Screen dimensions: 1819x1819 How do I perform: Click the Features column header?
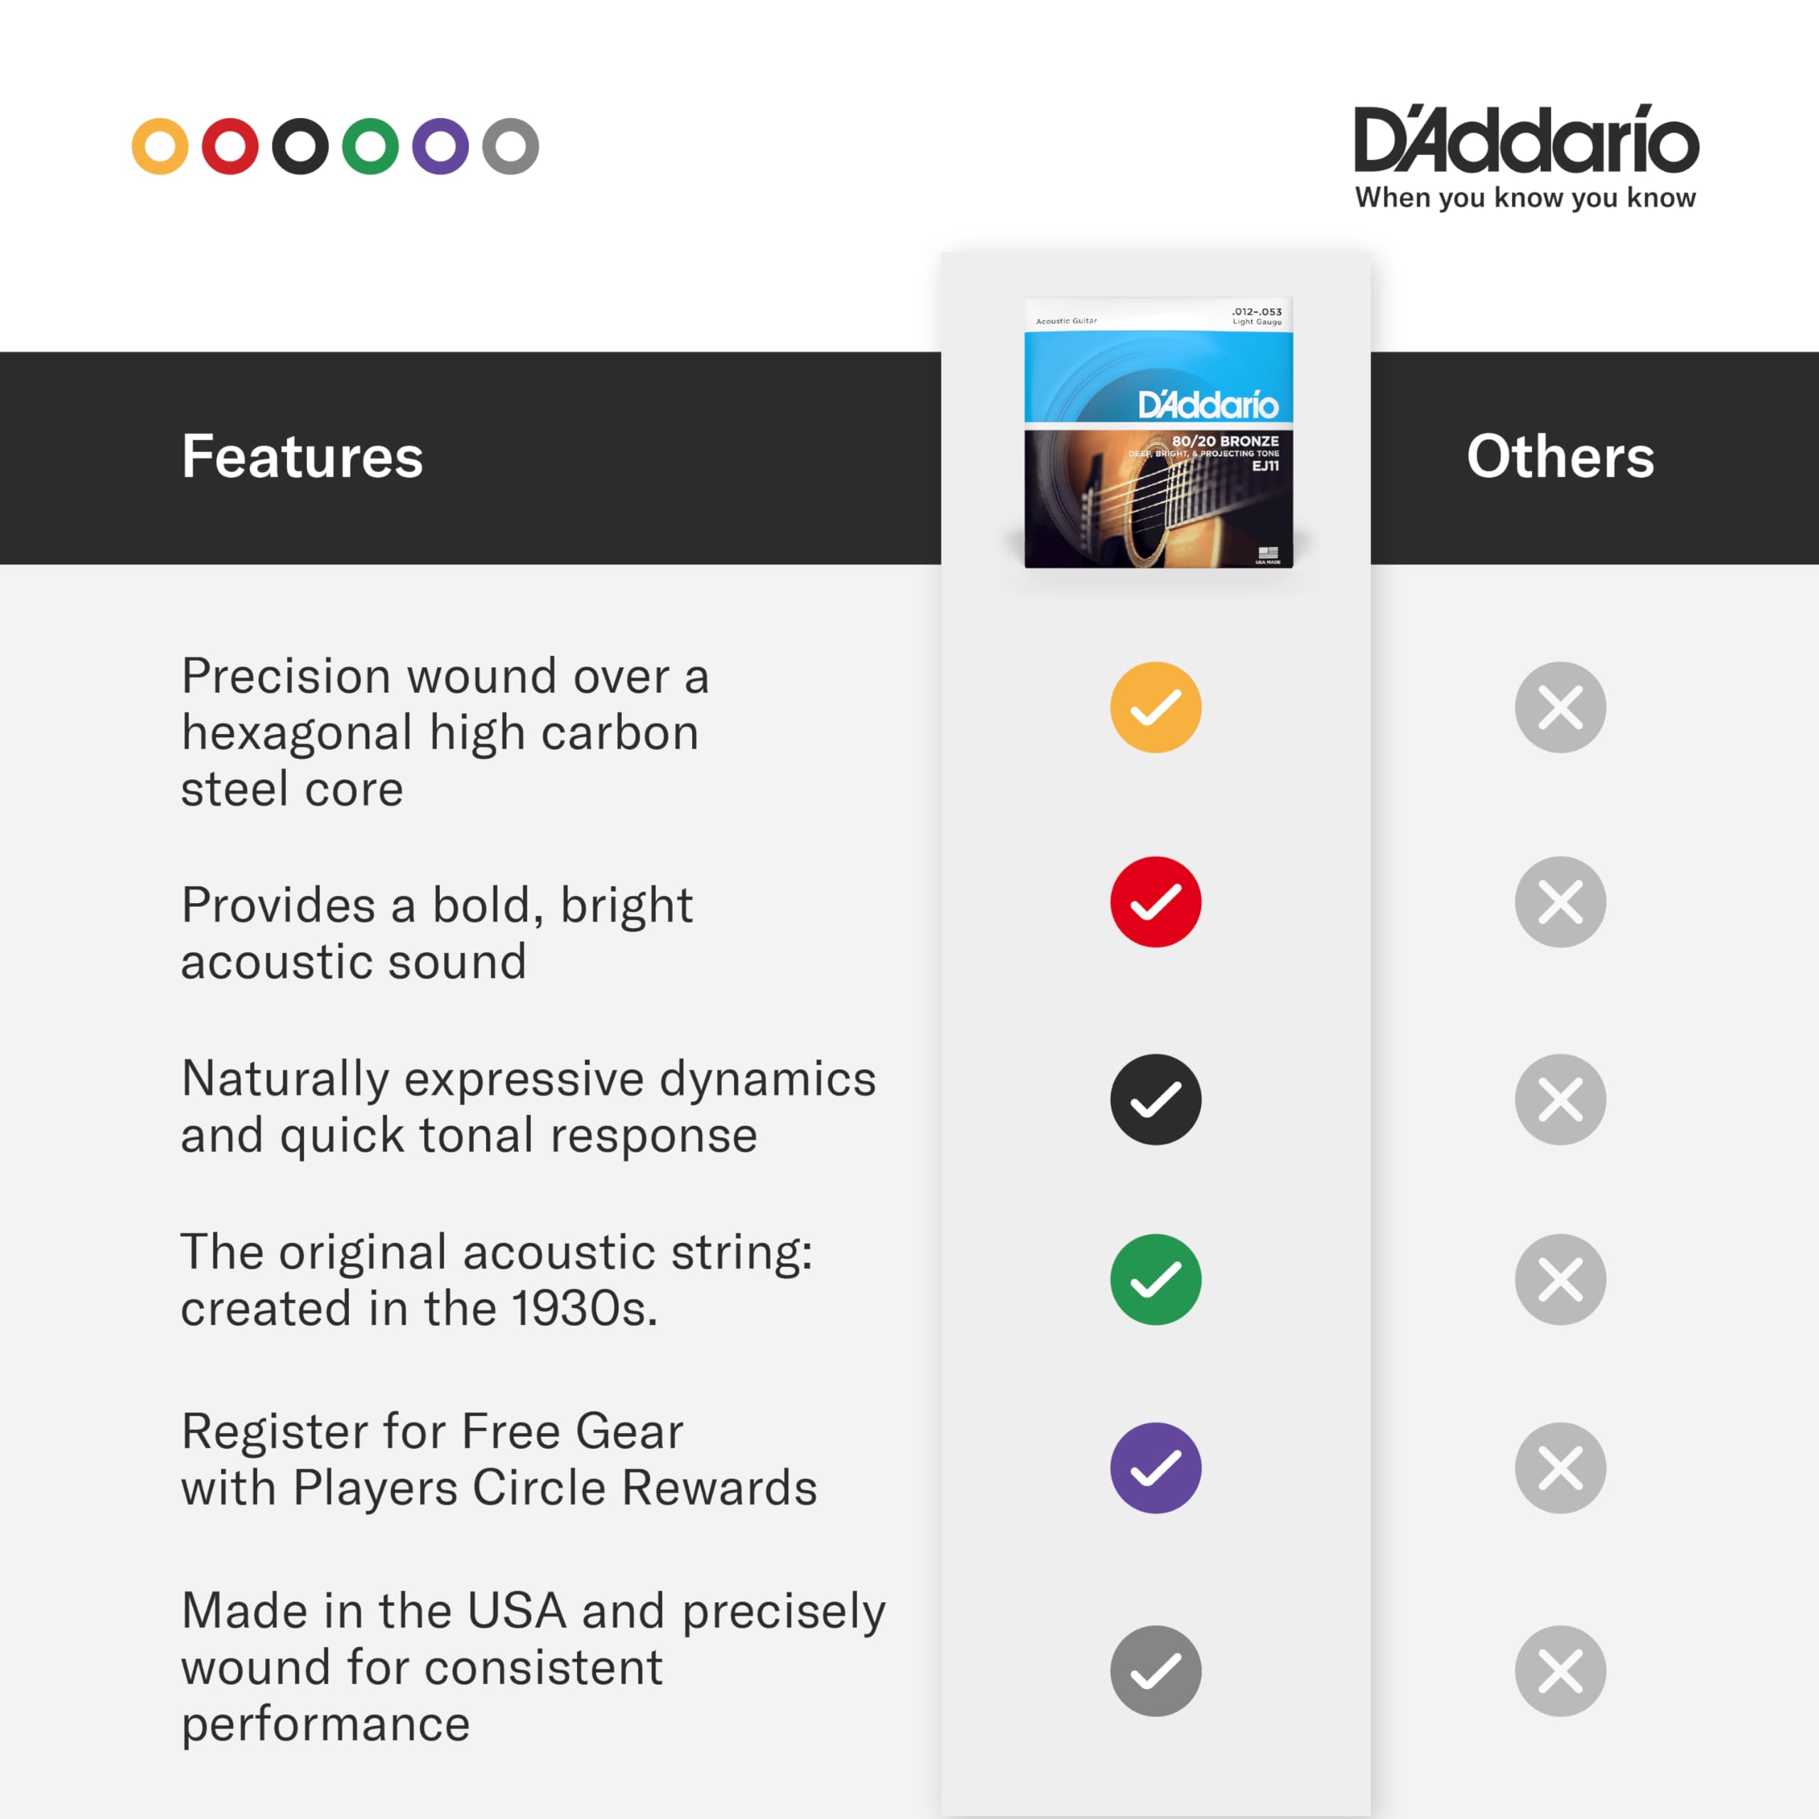[x=302, y=458]
